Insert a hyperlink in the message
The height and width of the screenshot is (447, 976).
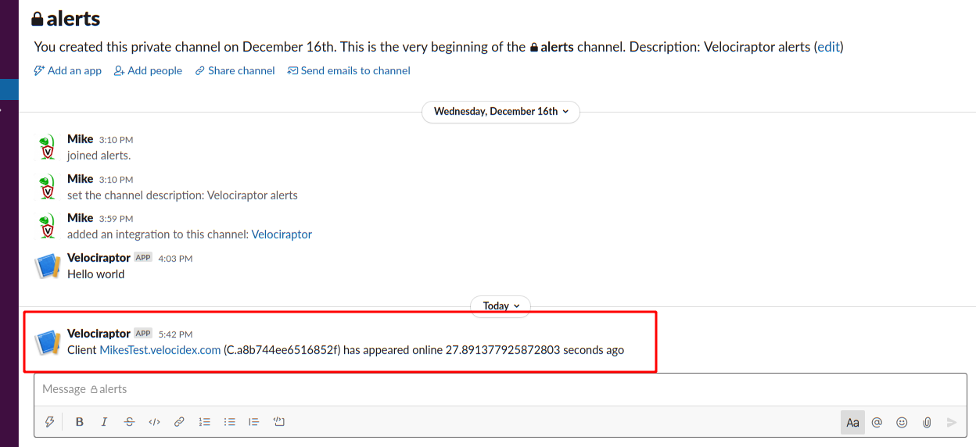[179, 422]
